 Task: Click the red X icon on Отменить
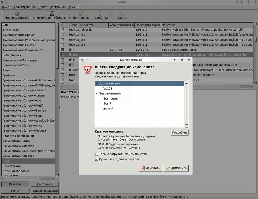click(x=144, y=168)
